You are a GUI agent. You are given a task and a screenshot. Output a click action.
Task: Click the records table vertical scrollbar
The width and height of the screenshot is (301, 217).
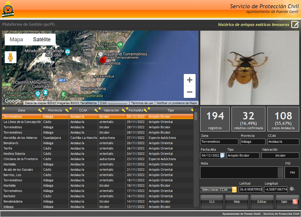coord(196,158)
